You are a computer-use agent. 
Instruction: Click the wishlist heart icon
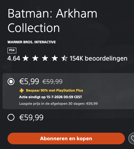131,139
